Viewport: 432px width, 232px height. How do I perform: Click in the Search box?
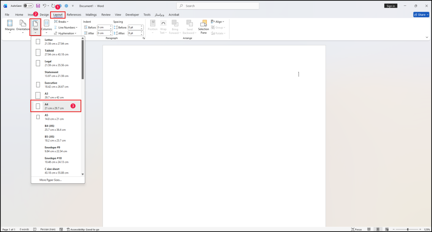click(x=218, y=6)
